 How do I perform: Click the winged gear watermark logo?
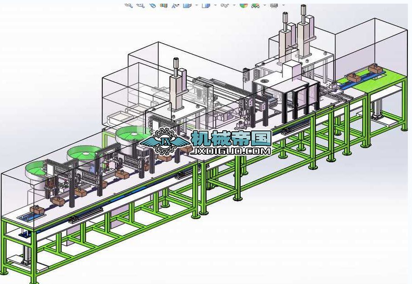point(165,143)
